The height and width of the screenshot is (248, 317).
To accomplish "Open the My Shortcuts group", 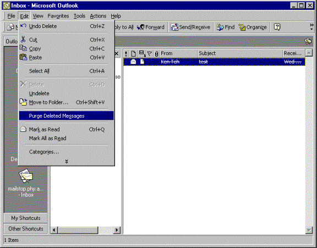I will coord(26,218).
